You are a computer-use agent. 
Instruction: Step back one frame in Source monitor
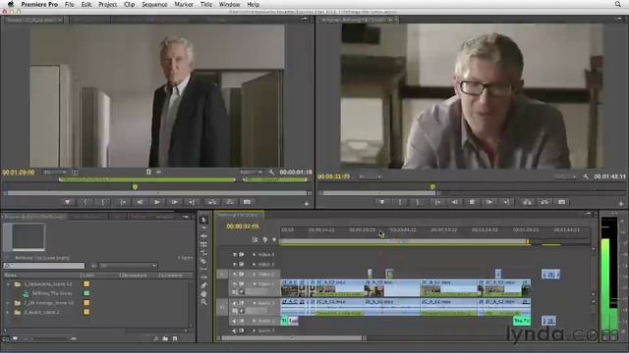point(140,202)
